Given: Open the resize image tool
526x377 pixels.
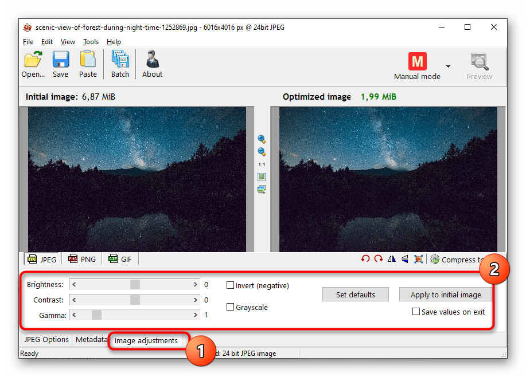Looking at the screenshot, I should 418,259.
